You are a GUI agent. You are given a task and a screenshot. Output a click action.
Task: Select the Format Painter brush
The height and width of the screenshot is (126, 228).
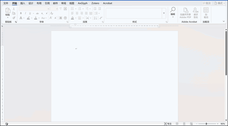tap(14, 18)
